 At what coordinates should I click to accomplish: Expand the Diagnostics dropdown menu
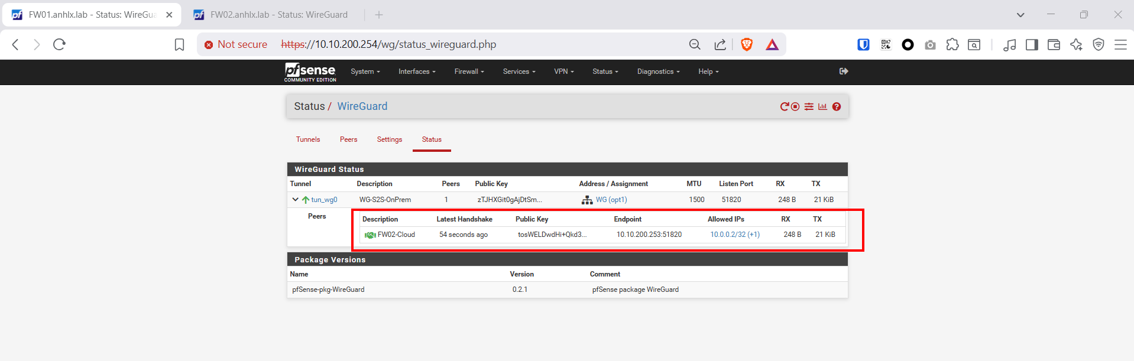click(658, 71)
